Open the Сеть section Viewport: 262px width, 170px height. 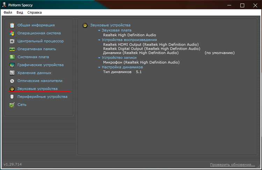click(x=22, y=105)
